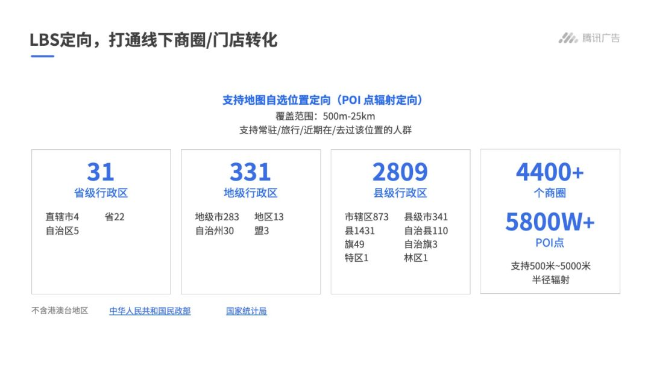This screenshot has width=651, height=366.
Task: Click the 331 地级行政区 card
Action: pyautogui.click(x=251, y=220)
